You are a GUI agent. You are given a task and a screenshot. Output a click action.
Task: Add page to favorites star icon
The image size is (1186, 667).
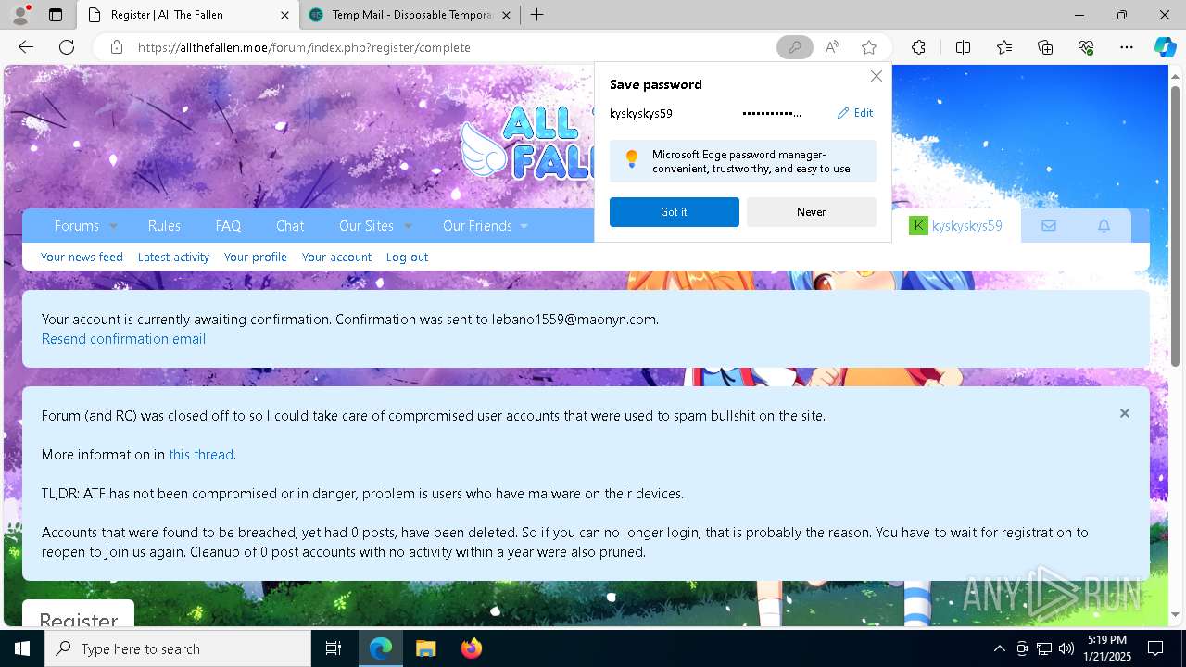tap(869, 47)
